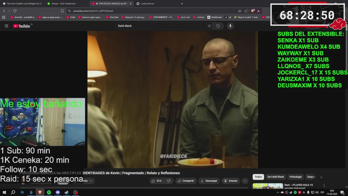Open the bookmarks bar apps grid icon
This screenshot has width=348, height=196.
coord(4,17)
